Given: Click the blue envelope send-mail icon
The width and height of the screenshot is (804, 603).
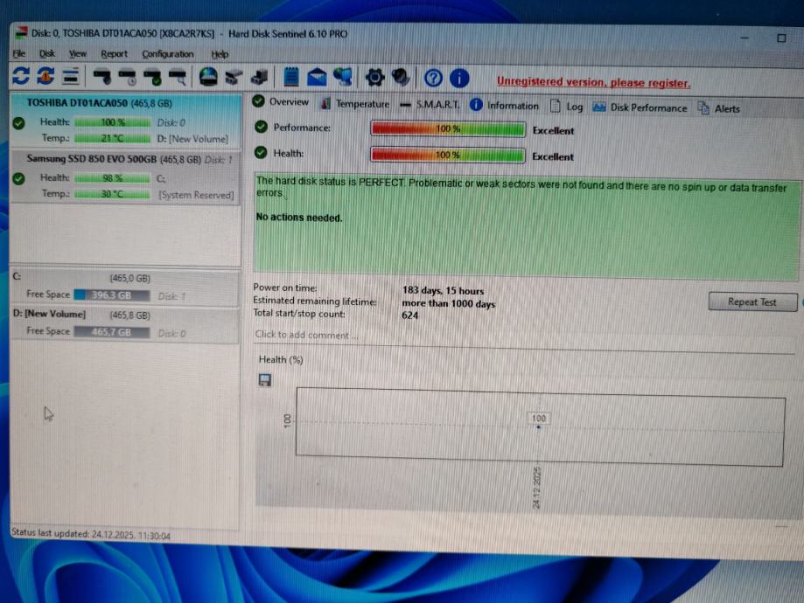Looking at the screenshot, I should [317, 78].
